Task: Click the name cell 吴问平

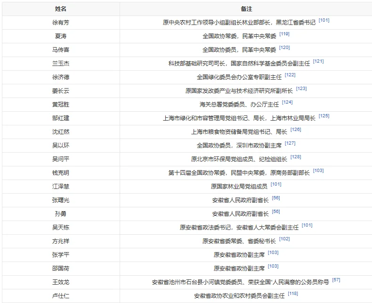Action: tap(61, 159)
